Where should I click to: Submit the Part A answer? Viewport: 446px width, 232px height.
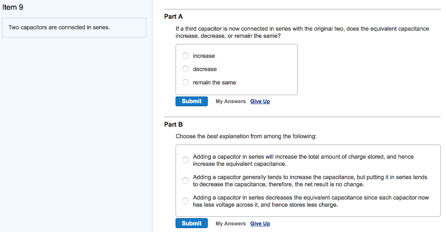click(192, 101)
